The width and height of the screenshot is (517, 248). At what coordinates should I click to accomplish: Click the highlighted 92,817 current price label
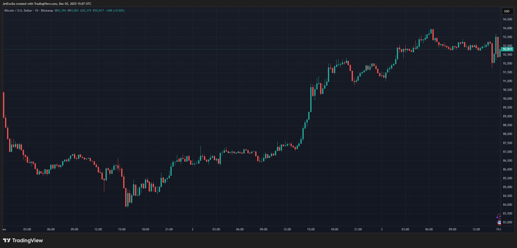pyautogui.click(x=507, y=49)
